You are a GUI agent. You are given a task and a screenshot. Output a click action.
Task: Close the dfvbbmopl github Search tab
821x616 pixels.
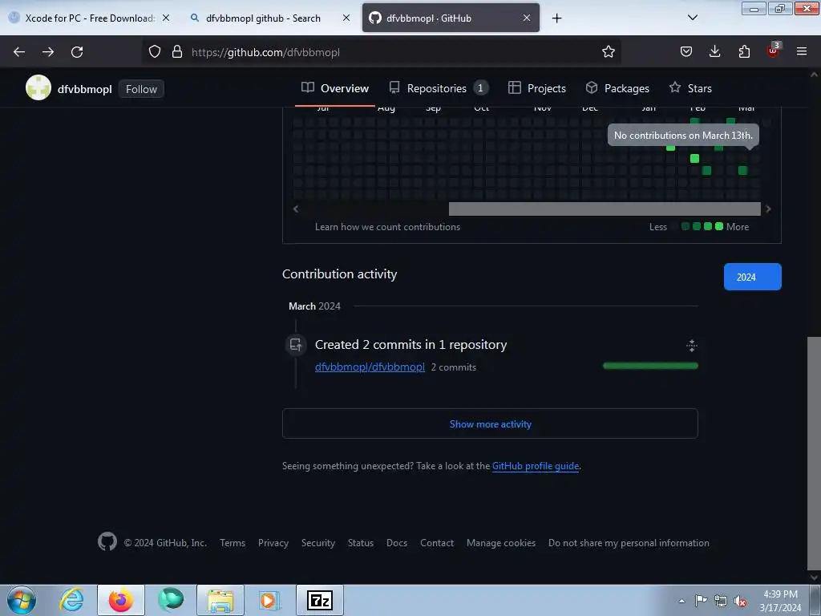coord(346,18)
